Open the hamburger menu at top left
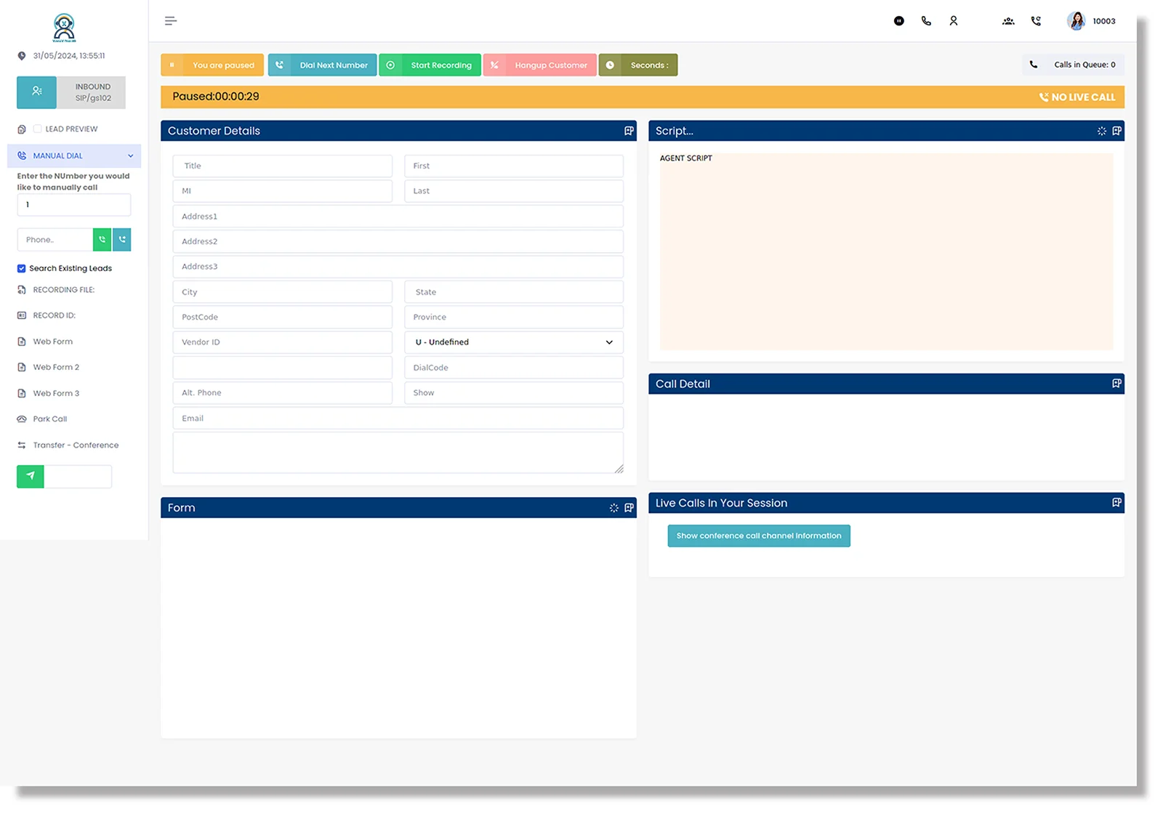The image size is (1163, 816). pyautogui.click(x=170, y=20)
